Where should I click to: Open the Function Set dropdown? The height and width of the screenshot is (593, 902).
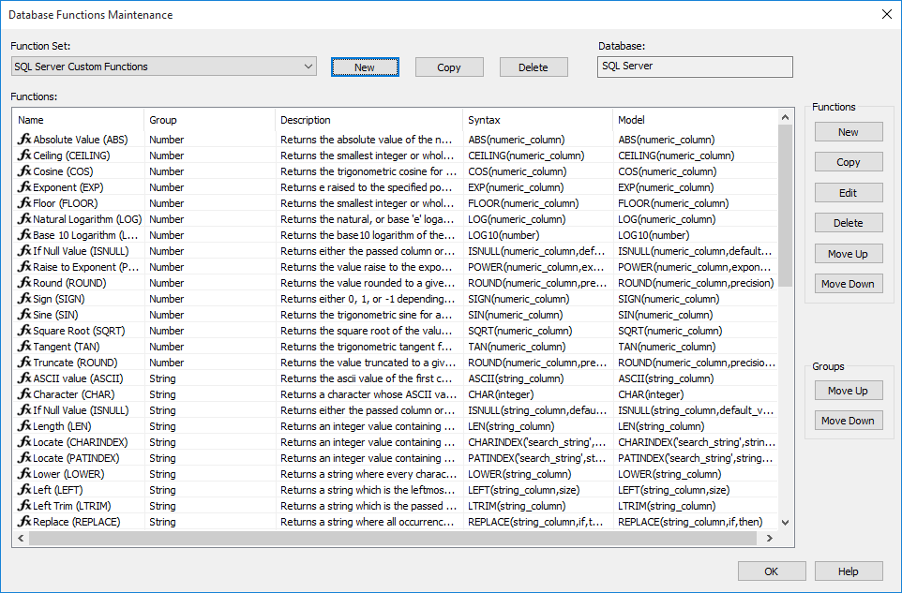tap(308, 67)
